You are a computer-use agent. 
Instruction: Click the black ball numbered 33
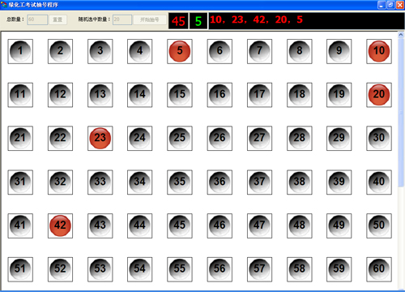(100, 182)
